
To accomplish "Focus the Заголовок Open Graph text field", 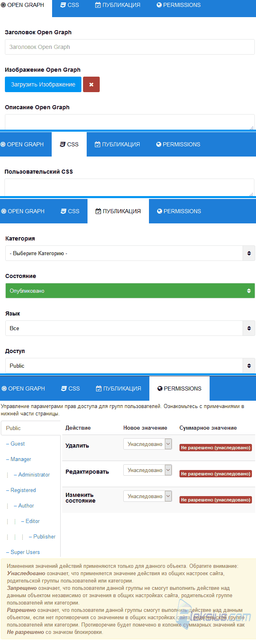I will (x=130, y=47).
